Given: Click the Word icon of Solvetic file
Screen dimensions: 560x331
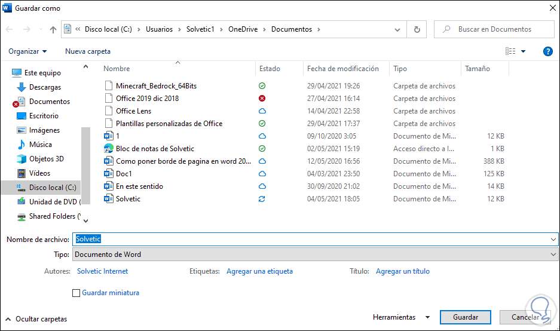Looking at the screenshot, I should 109,198.
